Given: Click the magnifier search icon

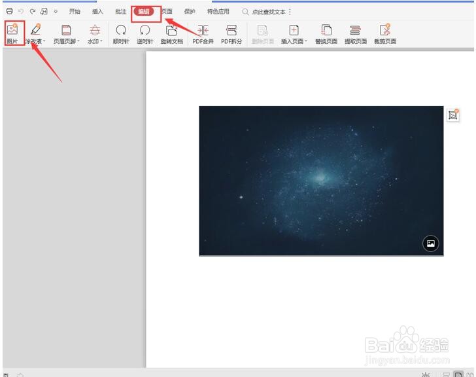Looking at the screenshot, I should pyautogui.click(x=245, y=12).
